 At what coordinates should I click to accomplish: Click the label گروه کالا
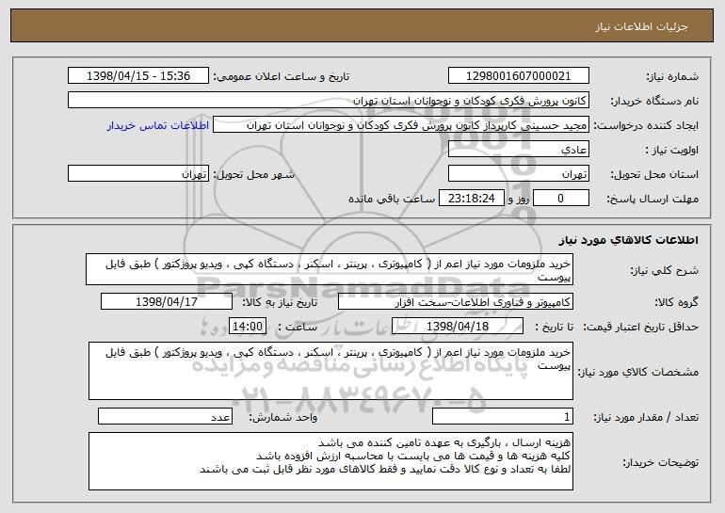click(677, 303)
